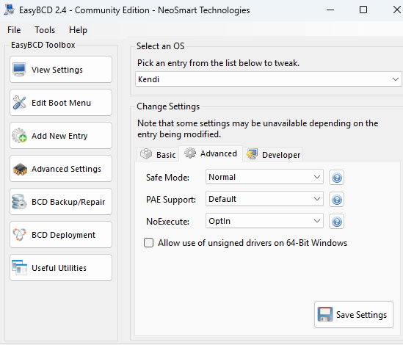The width and height of the screenshot is (403, 345).
Task: Open BCD Backup/Repair
Action: [61, 202]
